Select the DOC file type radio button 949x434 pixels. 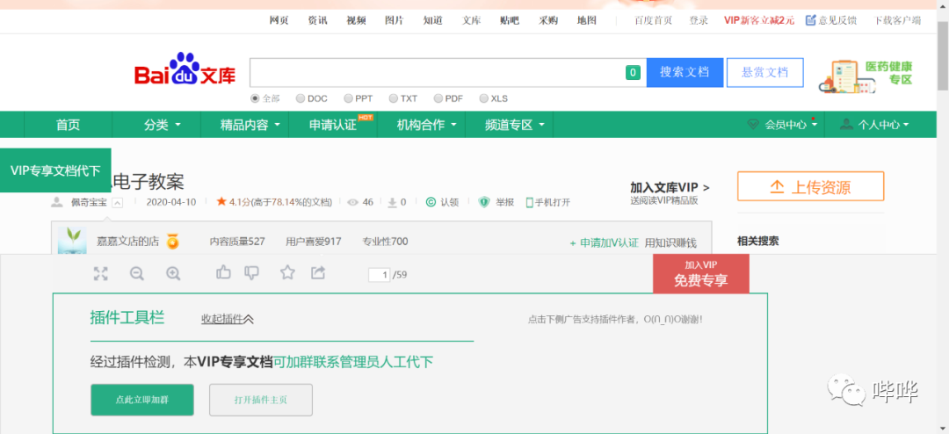click(301, 98)
